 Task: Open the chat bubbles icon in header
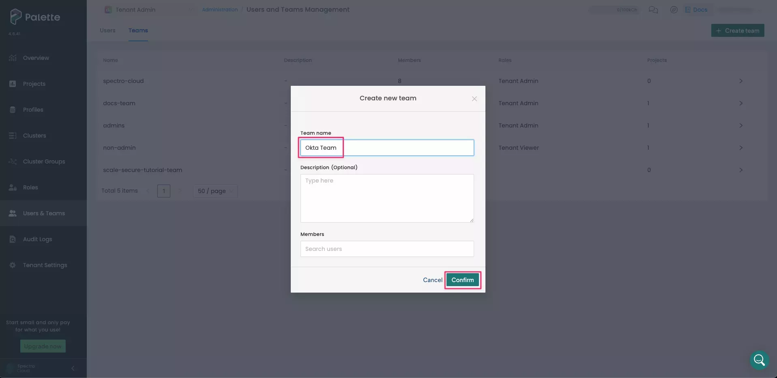[x=653, y=10]
